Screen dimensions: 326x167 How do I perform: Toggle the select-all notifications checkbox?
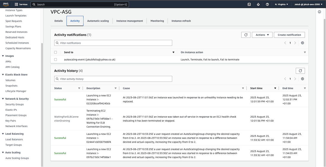pos(56,52)
